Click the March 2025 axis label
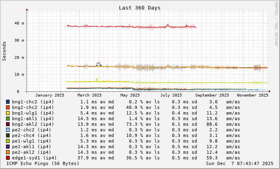Screen dimensions: 280x169 (x=90, y=95)
